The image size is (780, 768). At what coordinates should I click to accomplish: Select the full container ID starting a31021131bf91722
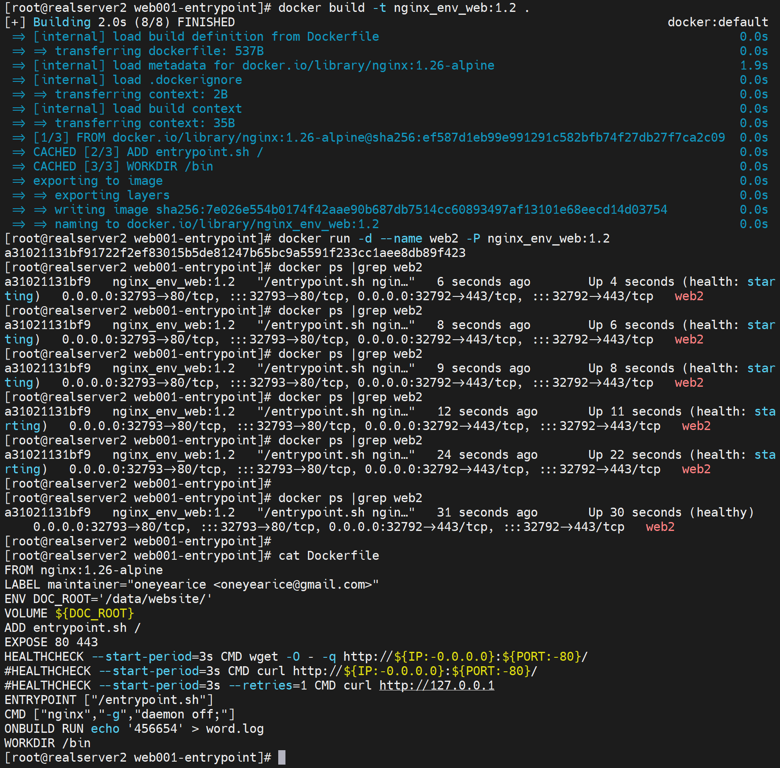(235, 253)
